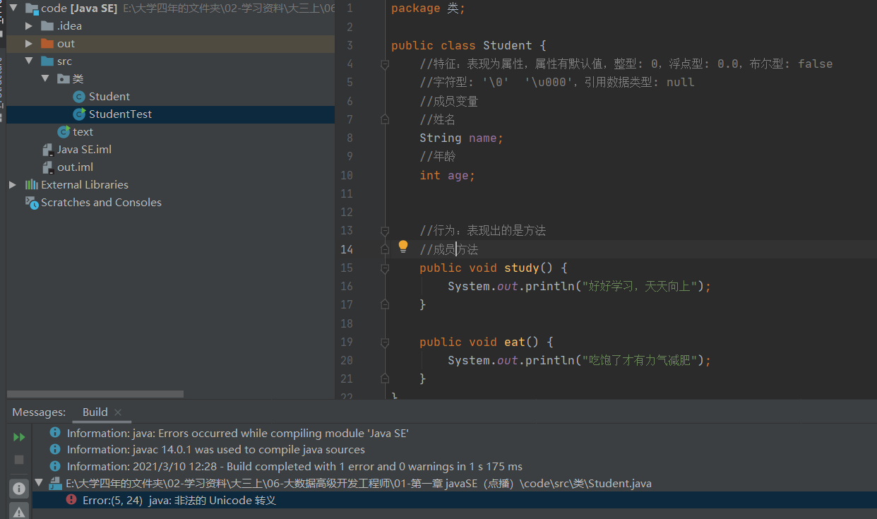Click the orange out folder icon

point(47,44)
